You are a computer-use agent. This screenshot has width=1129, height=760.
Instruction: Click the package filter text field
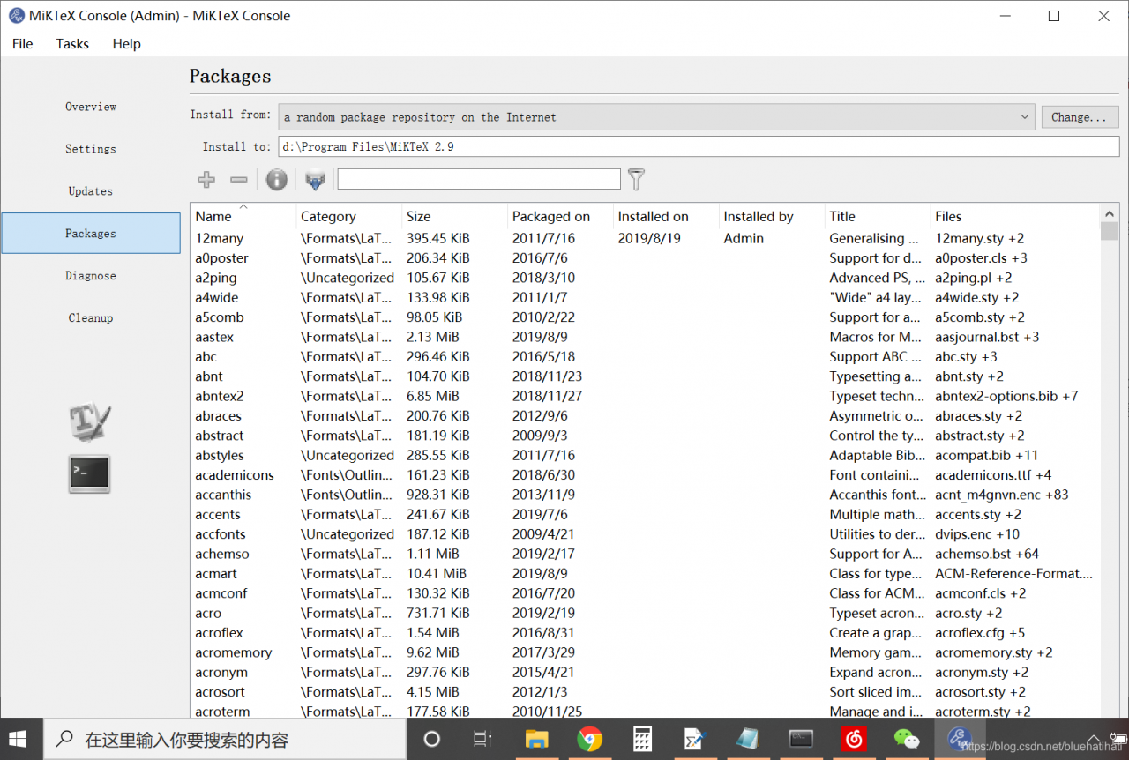[479, 180]
